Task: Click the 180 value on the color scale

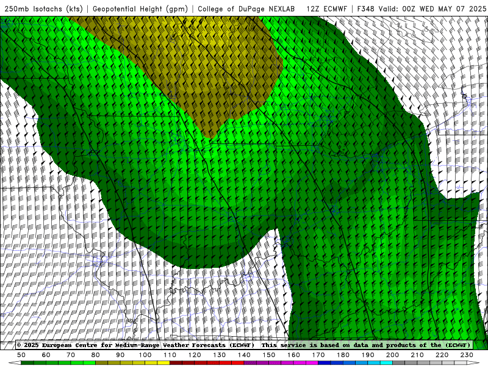Action: (x=343, y=355)
